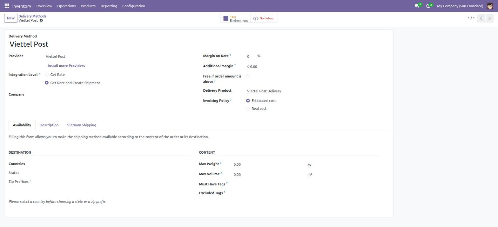Show help tooltip for Invoicing Policy
The height and width of the screenshot is (227, 498).
click(x=231, y=100)
